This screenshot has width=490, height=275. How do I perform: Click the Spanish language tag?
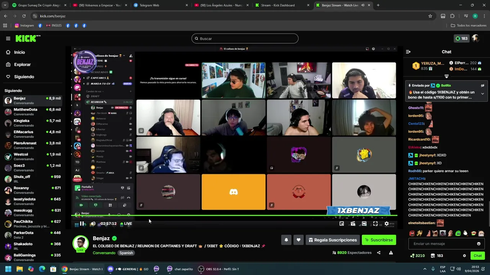click(x=126, y=253)
